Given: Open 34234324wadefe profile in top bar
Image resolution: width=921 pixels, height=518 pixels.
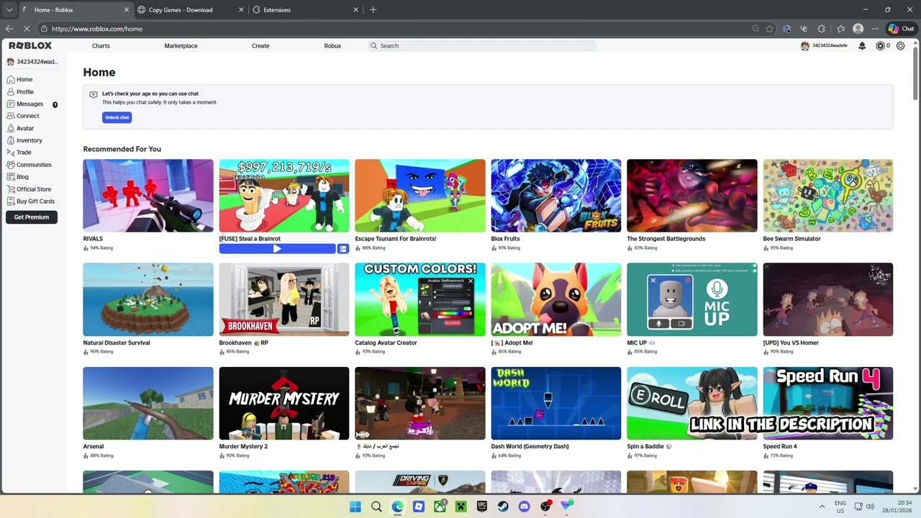Looking at the screenshot, I should (x=824, y=46).
